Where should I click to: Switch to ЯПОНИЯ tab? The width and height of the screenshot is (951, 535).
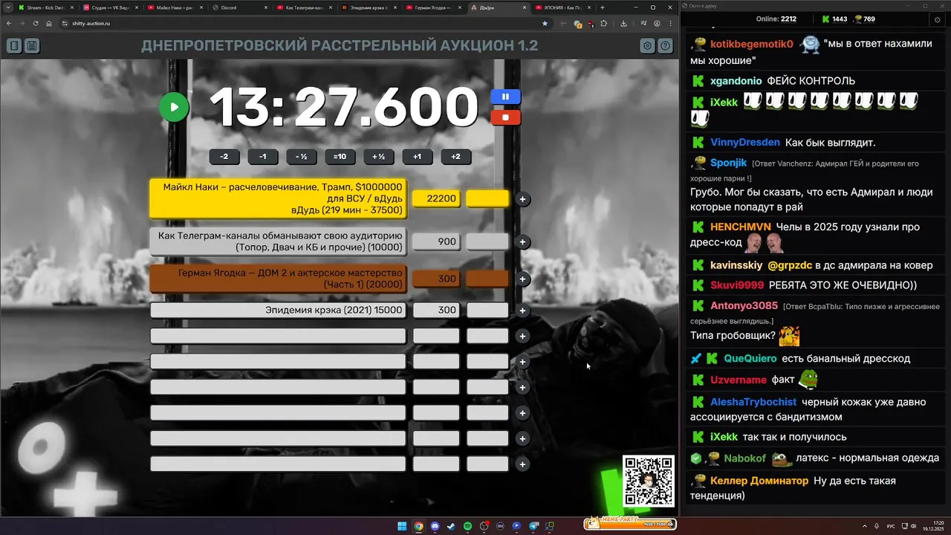coord(562,7)
